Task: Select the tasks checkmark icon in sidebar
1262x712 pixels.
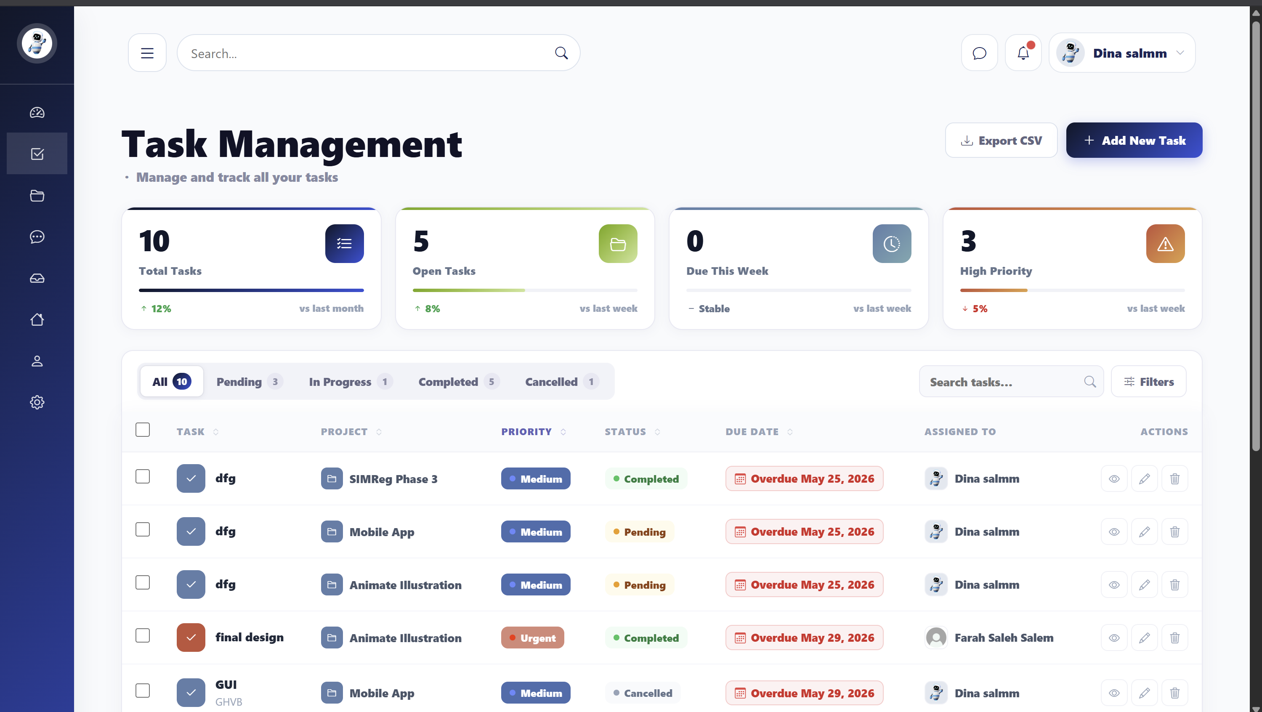Action: point(37,154)
